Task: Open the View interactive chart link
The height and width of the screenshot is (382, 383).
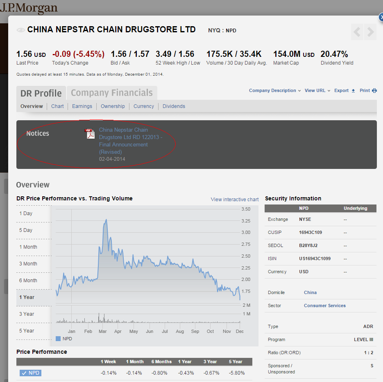Action: click(x=234, y=200)
